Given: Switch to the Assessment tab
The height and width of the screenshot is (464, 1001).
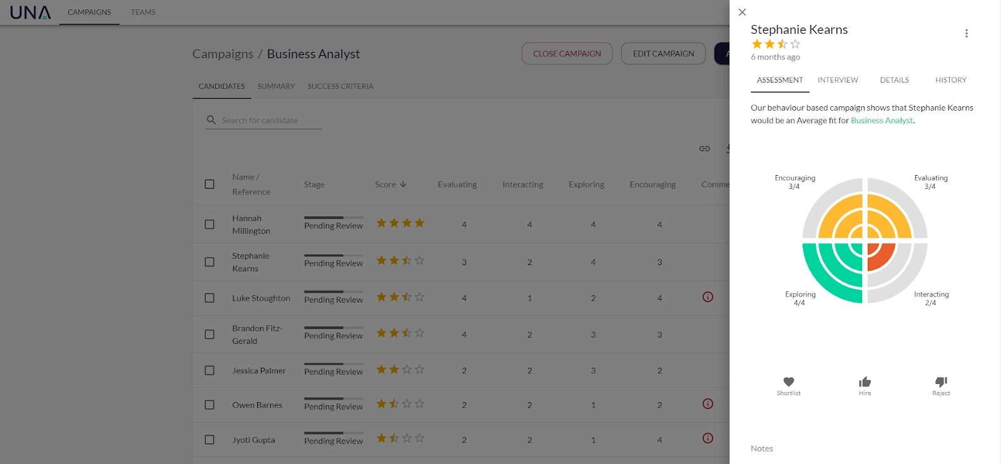Looking at the screenshot, I should [x=780, y=80].
